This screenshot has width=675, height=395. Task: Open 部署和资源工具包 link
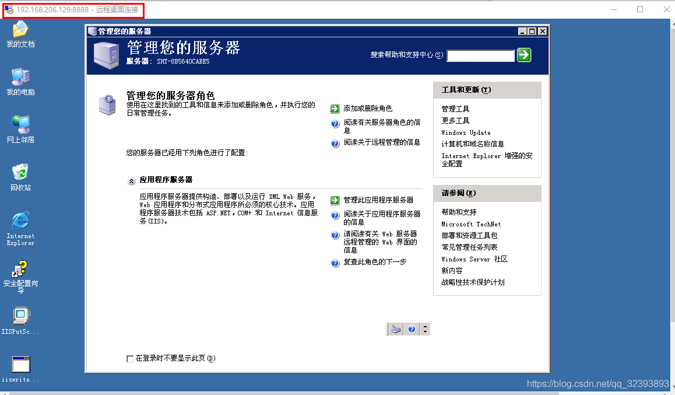tap(469, 235)
